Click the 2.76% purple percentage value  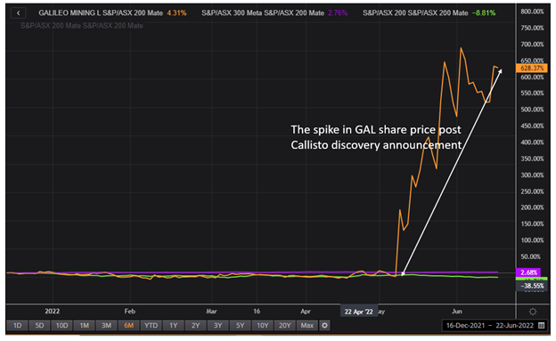(x=338, y=13)
